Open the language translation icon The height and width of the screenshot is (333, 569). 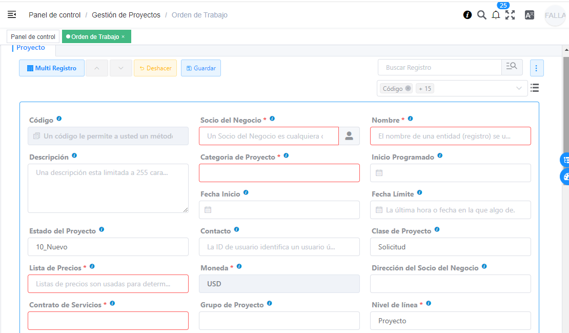click(x=529, y=15)
